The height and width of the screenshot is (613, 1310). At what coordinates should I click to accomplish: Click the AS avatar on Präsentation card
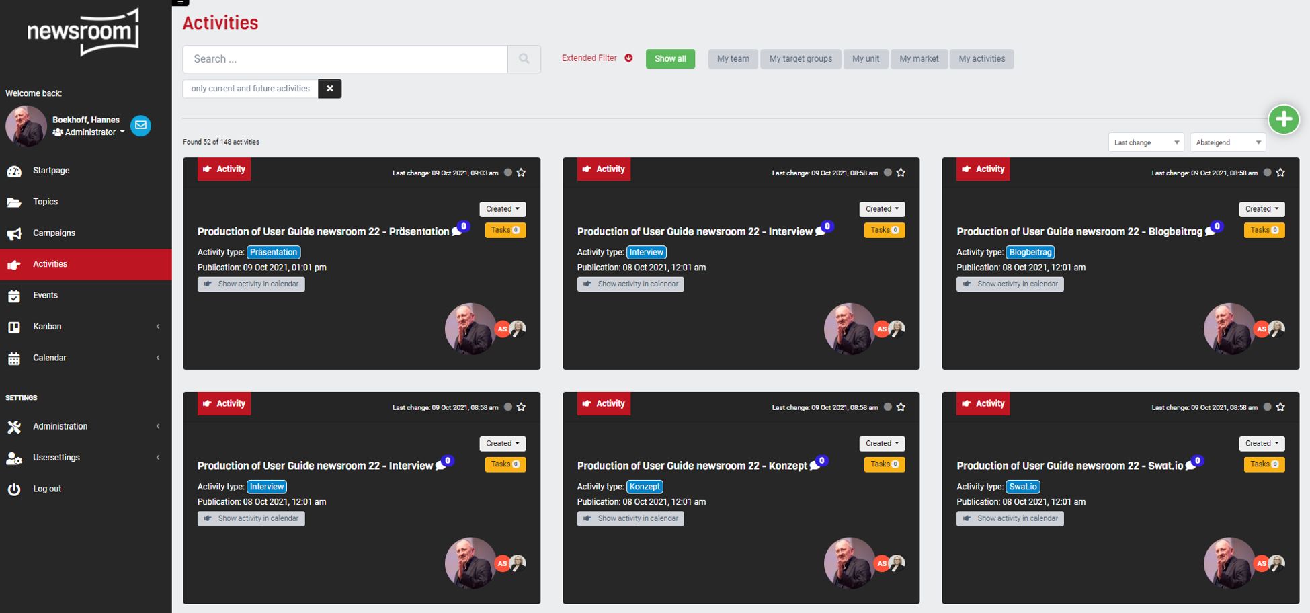pyautogui.click(x=501, y=329)
